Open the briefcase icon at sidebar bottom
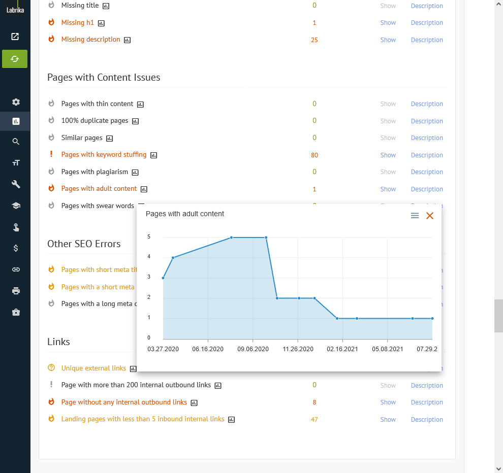The width and height of the screenshot is (503, 473). (x=16, y=312)
